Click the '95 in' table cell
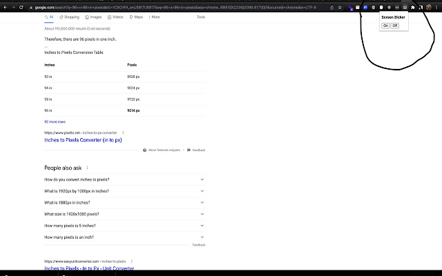The image size is (442, 276). (48, 99)
